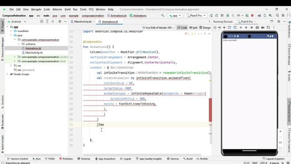This screenshot has width=291, height=164.
Task: Open Version Control tool window
Action: tap(18, 159)
